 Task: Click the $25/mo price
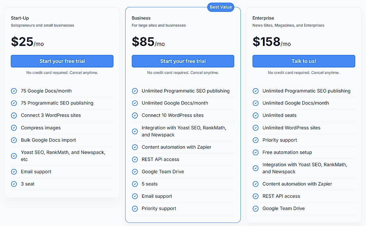tap(27, 42)
